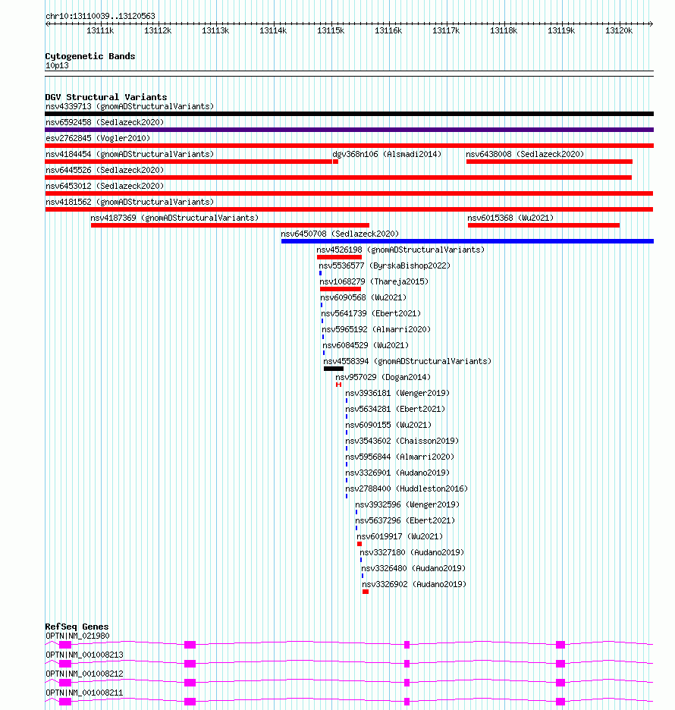Select nsv6438008 (Sedlazeck2020) variant label

[x=525, y=154]
